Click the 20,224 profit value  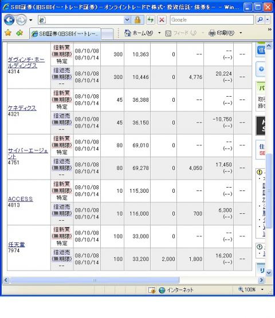click(223, 74)
